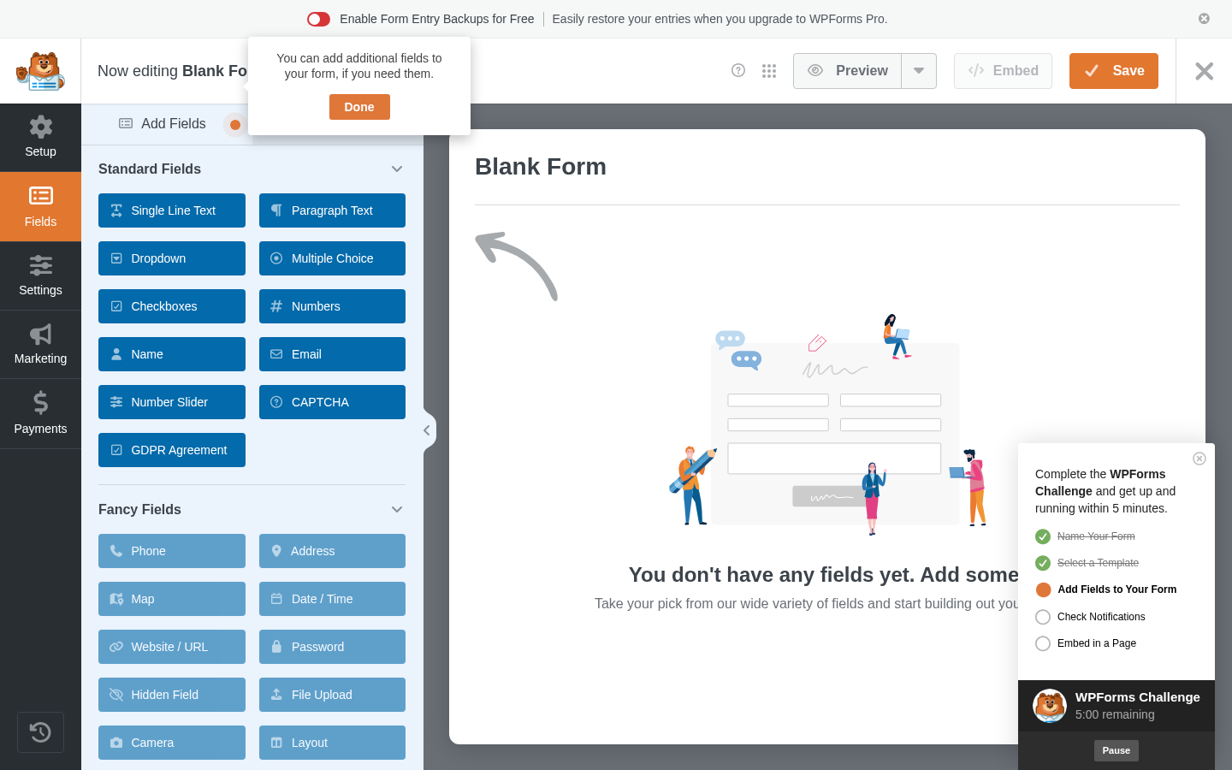Add a Password field
This screenshot has height=770, width=1232.
tap(332, 647)
